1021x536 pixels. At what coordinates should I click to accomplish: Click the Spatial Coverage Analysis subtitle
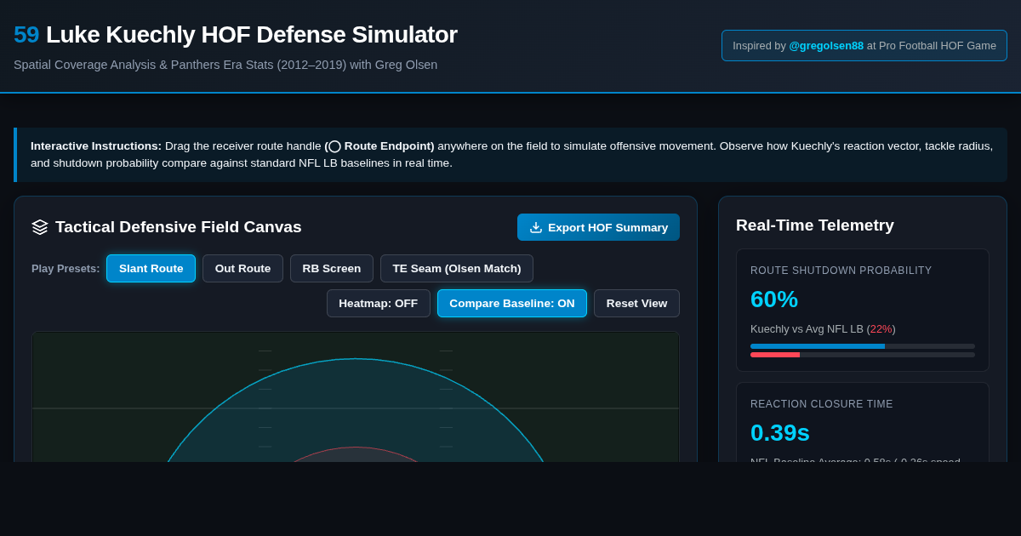point(225,65)
